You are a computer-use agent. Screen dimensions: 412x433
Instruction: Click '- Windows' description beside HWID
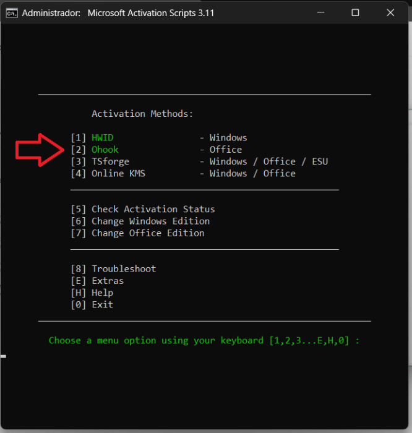coord(223,137)
